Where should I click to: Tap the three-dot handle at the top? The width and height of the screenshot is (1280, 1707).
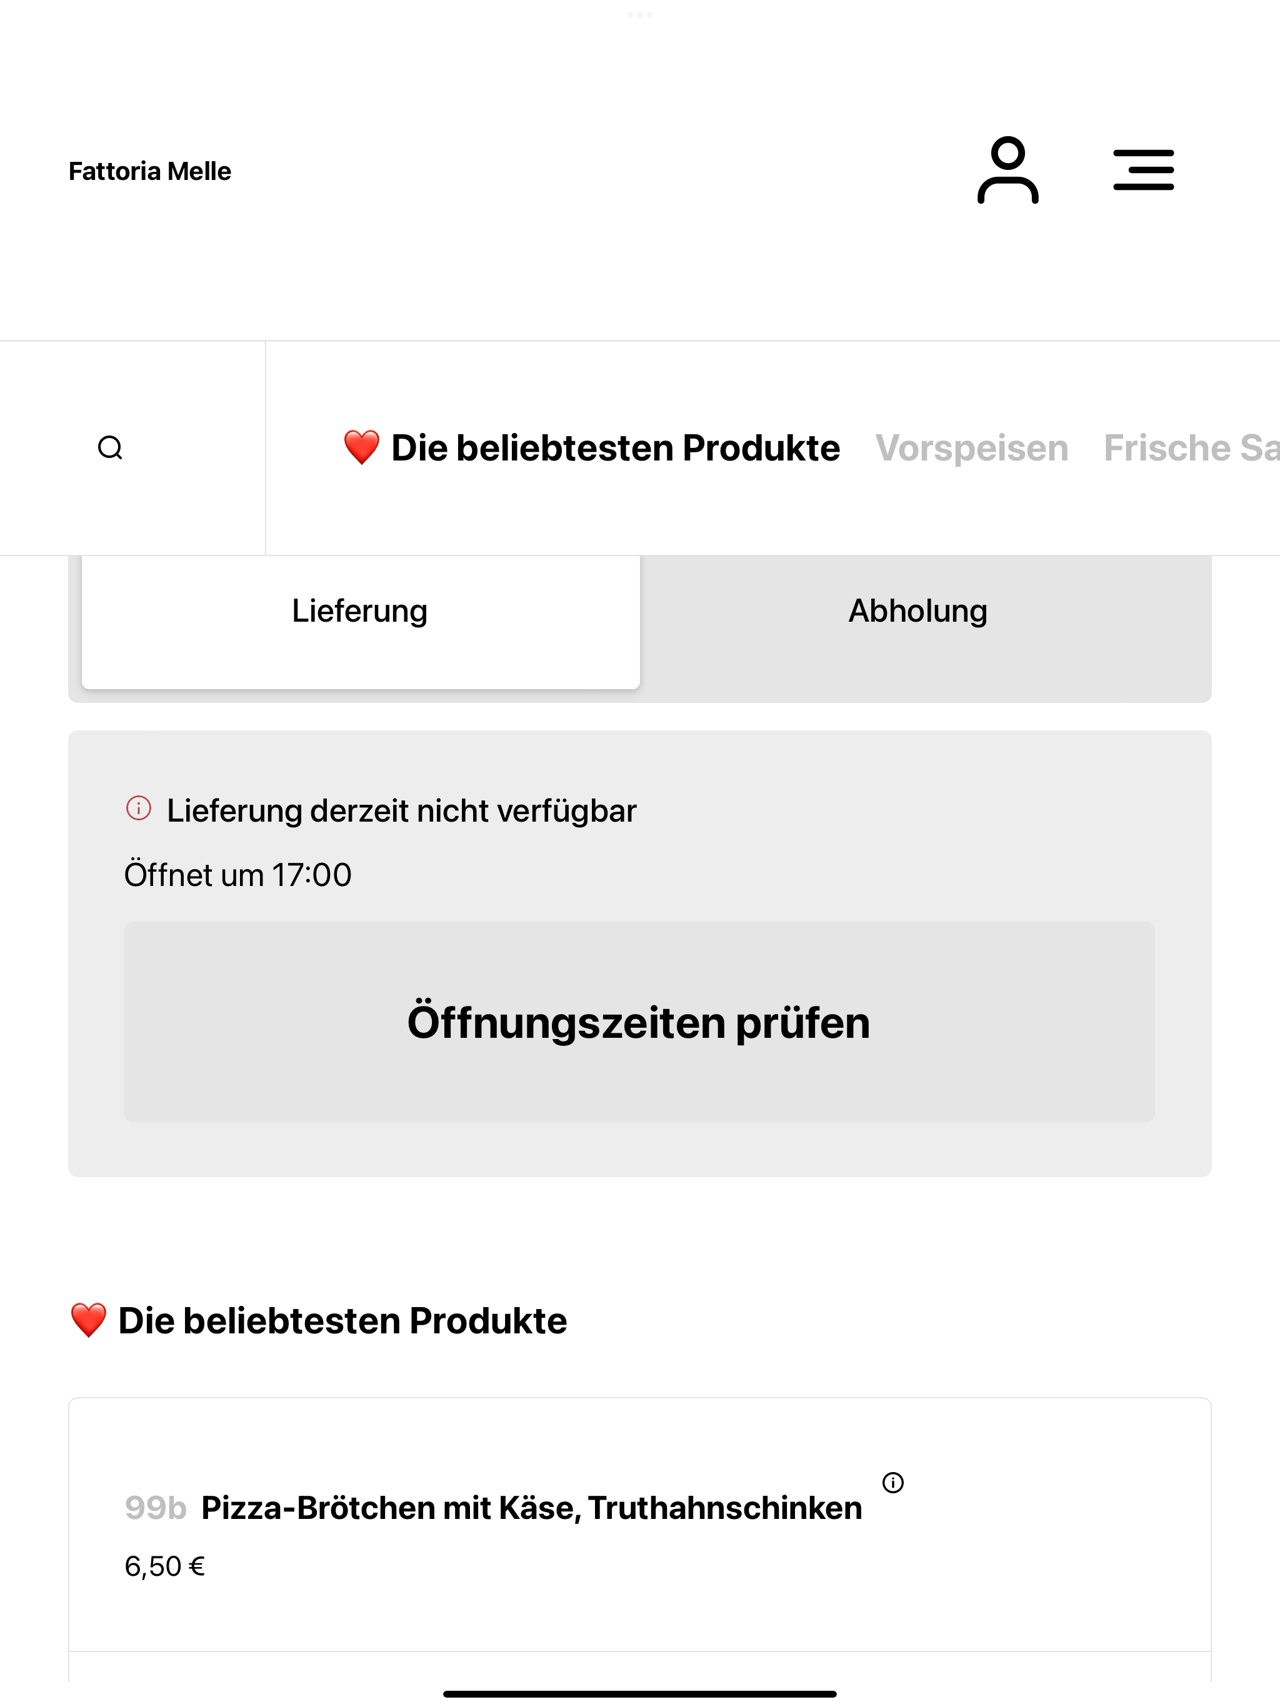pyautogui.click(x=640, y=14)
